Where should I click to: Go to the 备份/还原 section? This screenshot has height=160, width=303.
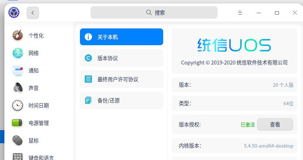121,100
